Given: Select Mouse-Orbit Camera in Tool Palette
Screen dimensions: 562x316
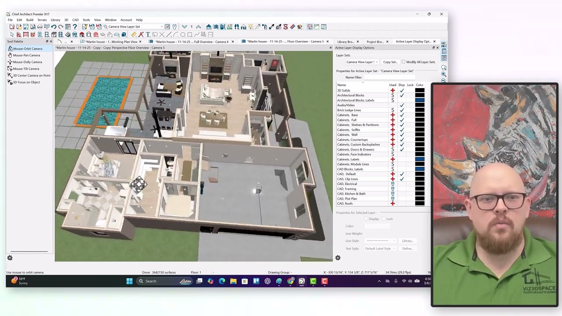Looking at the screenshot, I should [x=29, y=49].
